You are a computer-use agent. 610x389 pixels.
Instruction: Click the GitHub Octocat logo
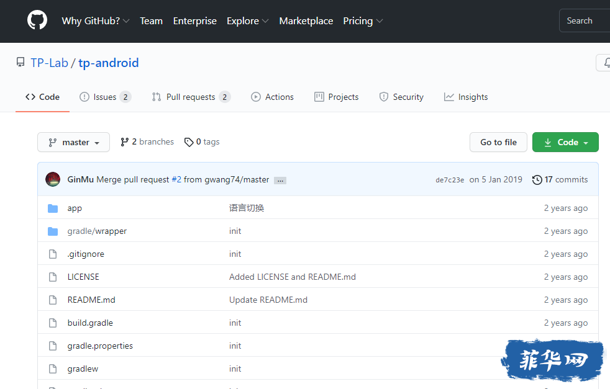[37, 20]
